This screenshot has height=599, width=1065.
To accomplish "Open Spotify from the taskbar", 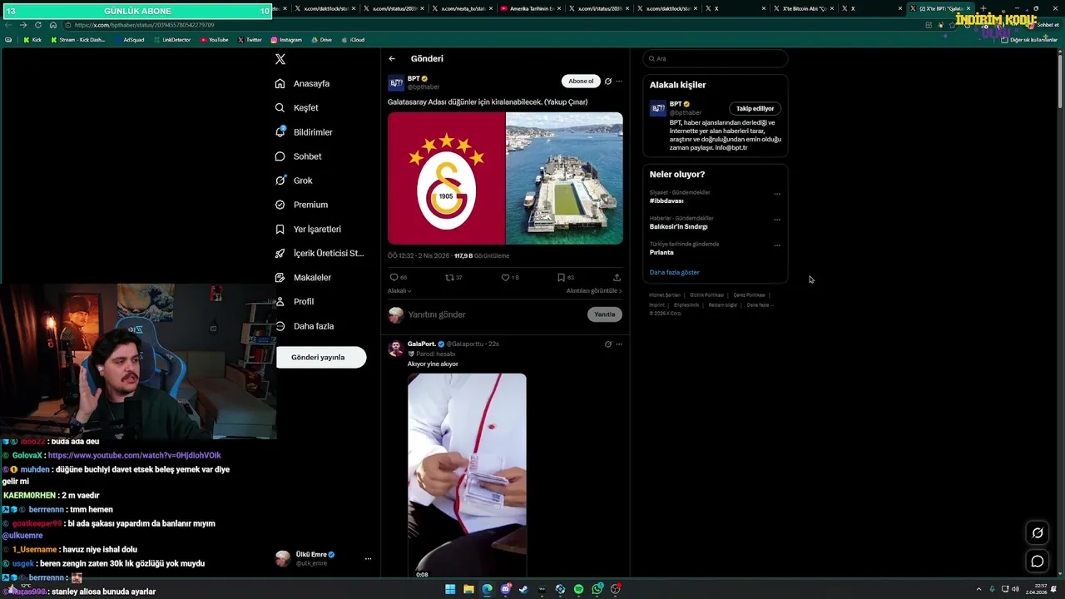I will (x=578, y=589).
